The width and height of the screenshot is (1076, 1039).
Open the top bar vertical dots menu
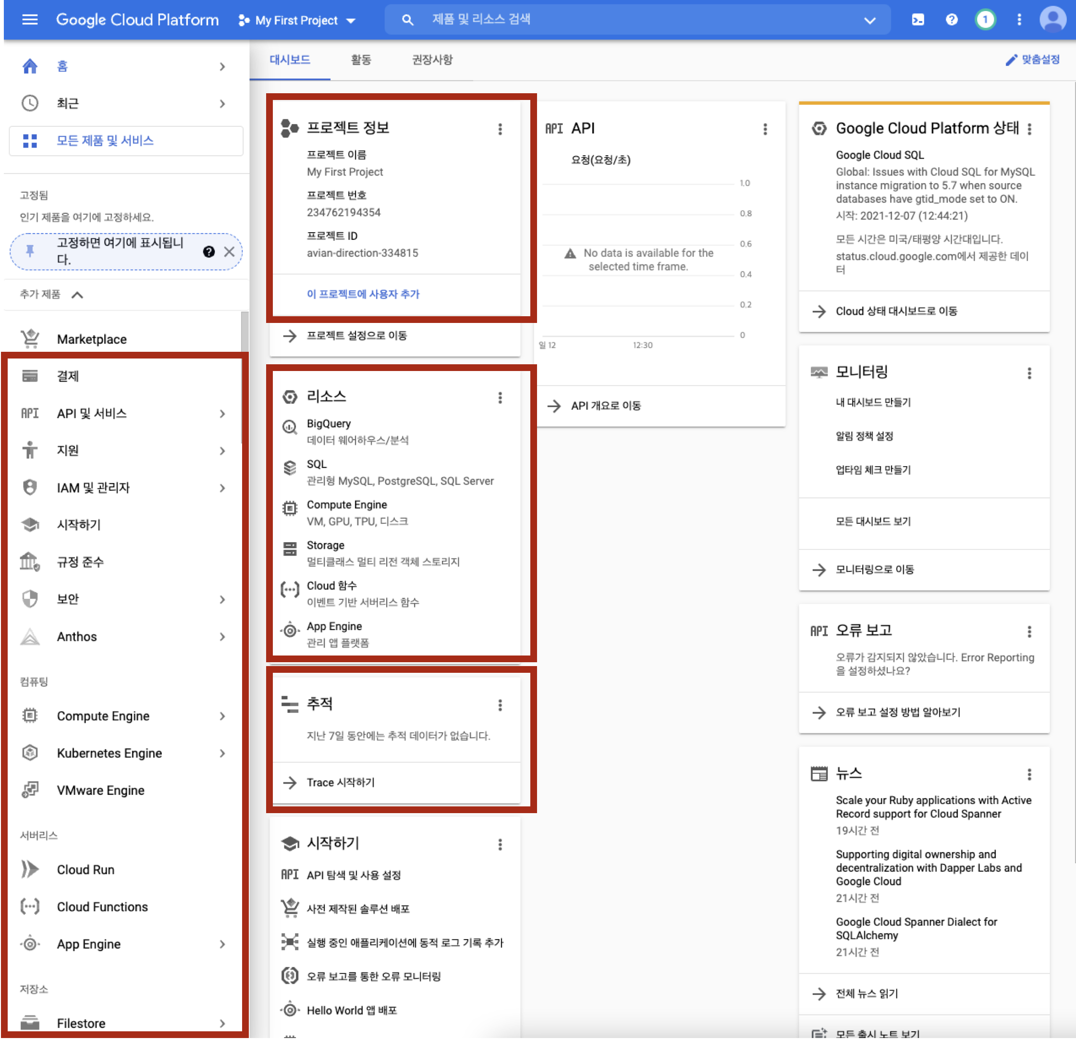1019,20
